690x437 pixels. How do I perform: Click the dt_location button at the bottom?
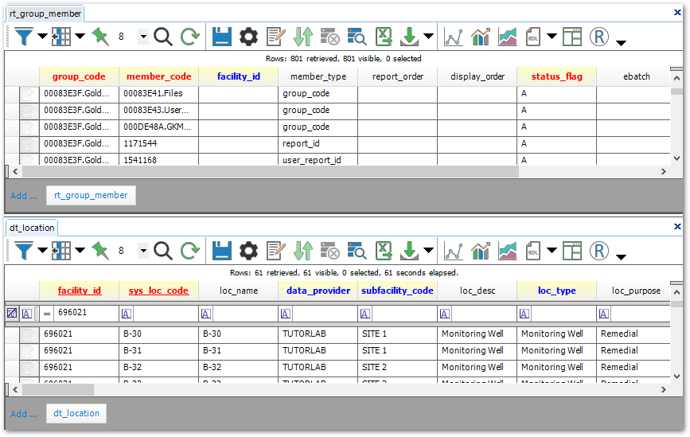tap(76, 413)
